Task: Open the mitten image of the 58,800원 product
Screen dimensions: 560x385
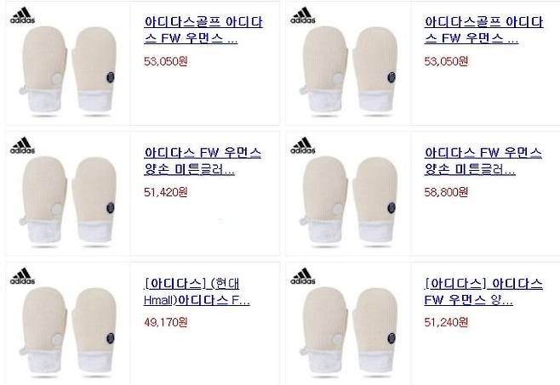Action: pyautogui.click(x=348, y=201)
